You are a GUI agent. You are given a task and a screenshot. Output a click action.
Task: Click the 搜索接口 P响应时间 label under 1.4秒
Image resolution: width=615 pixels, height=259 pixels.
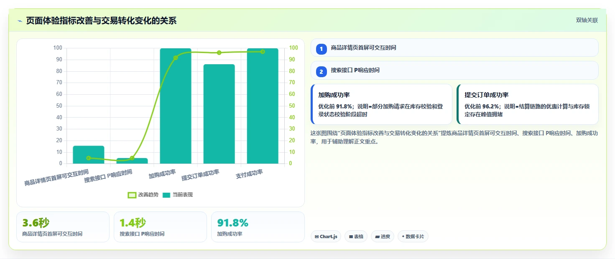pos(142,234)
